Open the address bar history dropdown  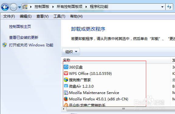click(x=162, y=7)
